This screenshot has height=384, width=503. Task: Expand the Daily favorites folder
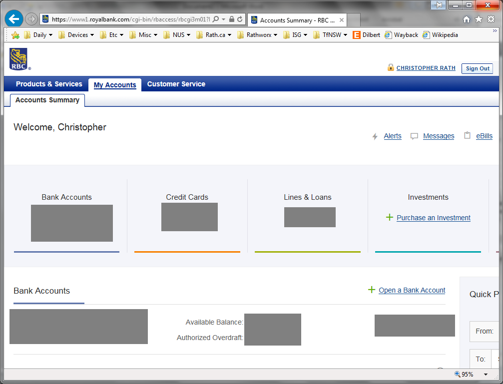tap(38, 35)
